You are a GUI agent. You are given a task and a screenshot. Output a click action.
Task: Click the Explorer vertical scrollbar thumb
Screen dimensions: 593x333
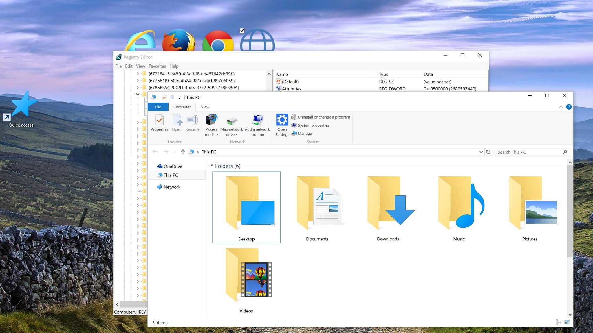pyautogui.click(x=570, y=211)
